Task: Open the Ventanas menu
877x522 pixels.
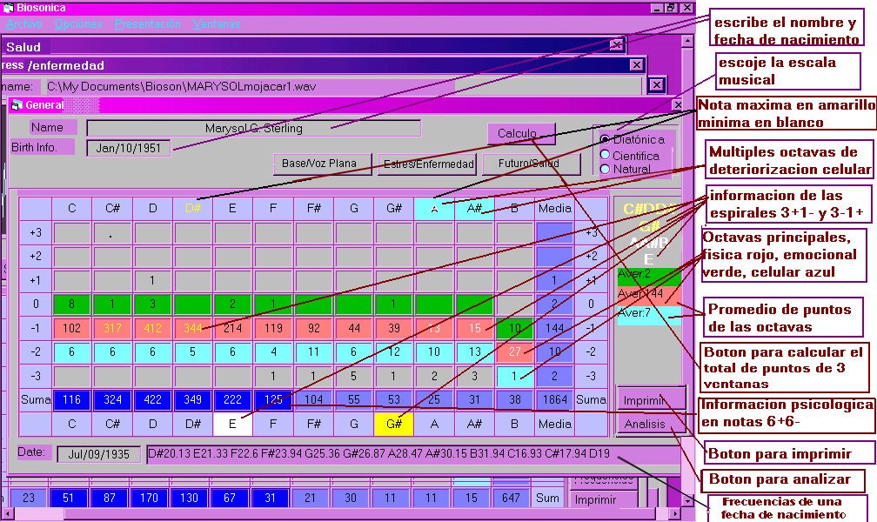Action: pyautogui.click(x=217, y=24)
